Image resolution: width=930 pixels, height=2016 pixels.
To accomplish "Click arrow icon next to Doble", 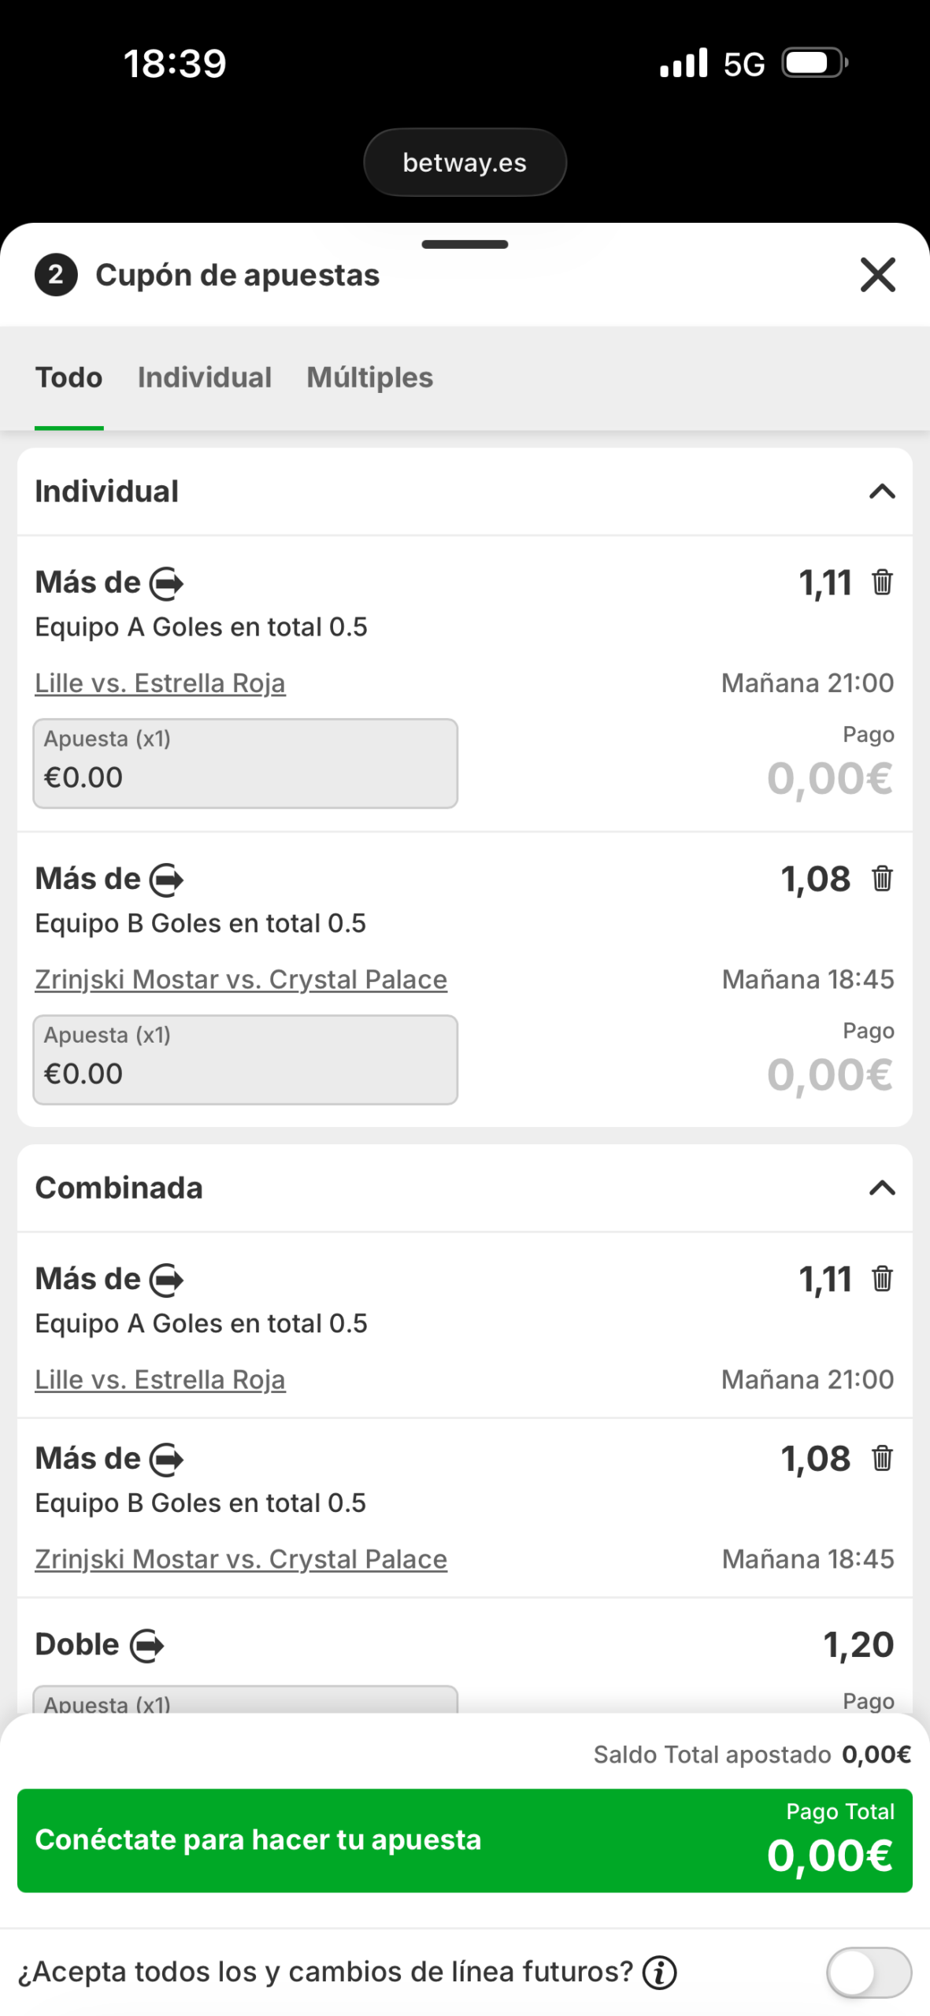I will [x=147, y=1645].
